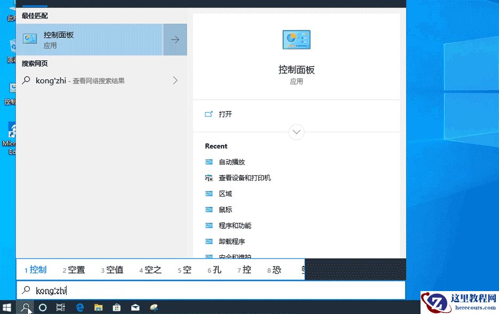Open the Mail app on the taskbar
The image size is (499, 314).
click(x=135, y=308)
